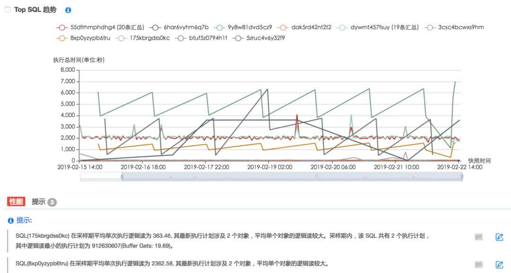Open the note icon for SQL 175kbrgdss0kc hint
Image resolution: width=511 pixels, height=273 pixels.
tap(478, 237)
